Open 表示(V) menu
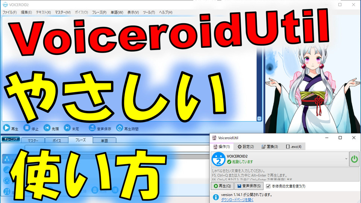The image size is (361, 203). [x=133, y=12]
